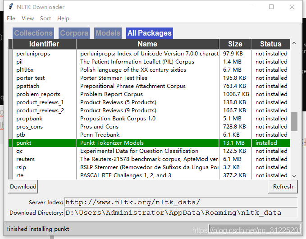Select the product_reviews_2 identifier
The height and width of the screenshot is (239, 306).
pyautogui.click(x=40, y=110)
